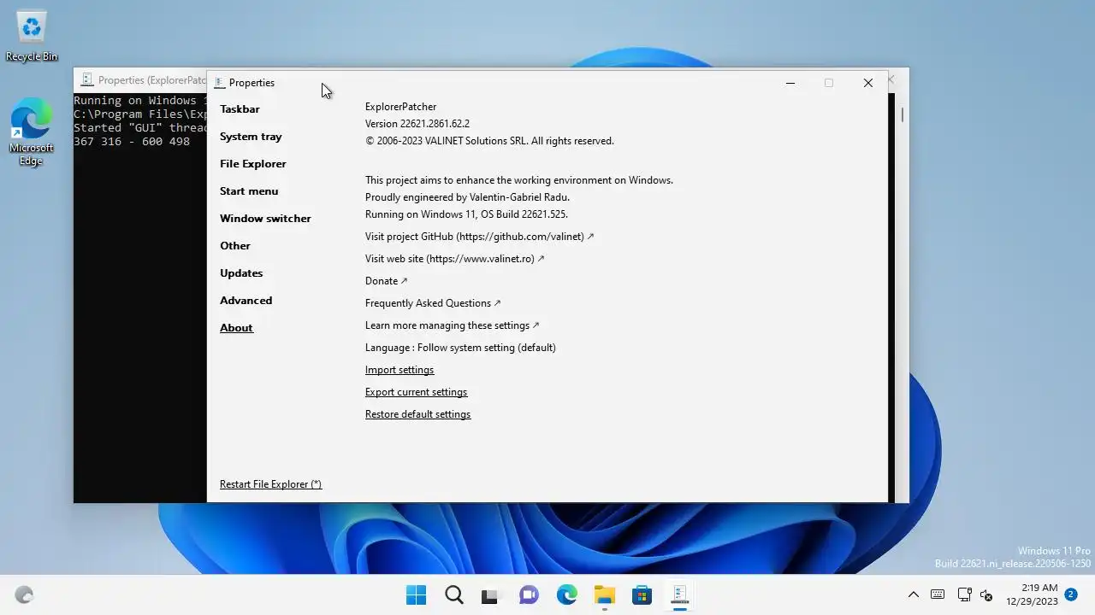Screen dimensions: 1095x615
Task: Click 'This project aims to enhance' text
Action: [519, 180]
